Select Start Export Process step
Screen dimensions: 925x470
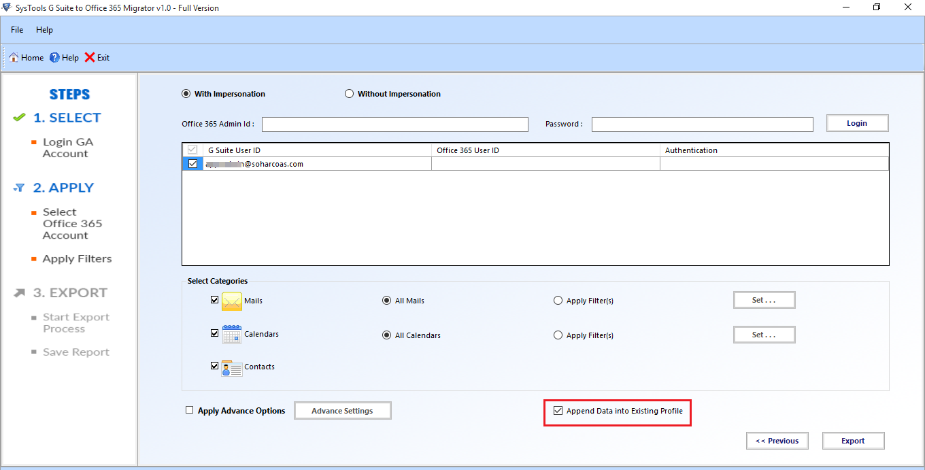pyautogui.click(x=76, y=323)
